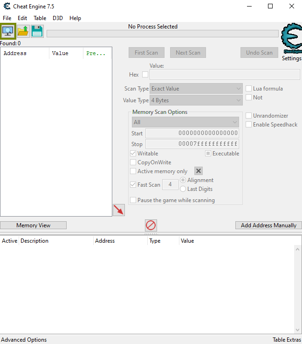Click the scan progress bar
The height and width of the screenshot is (344, 302).
click(x=163, y=34)
